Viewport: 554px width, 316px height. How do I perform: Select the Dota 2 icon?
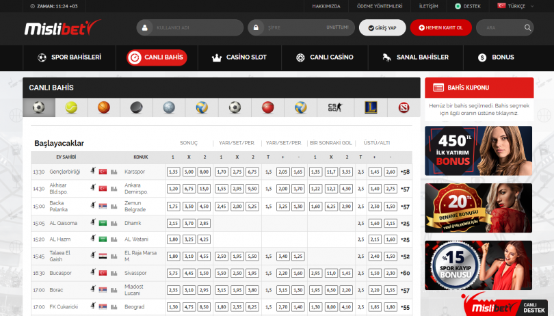(x=404, y=107)
